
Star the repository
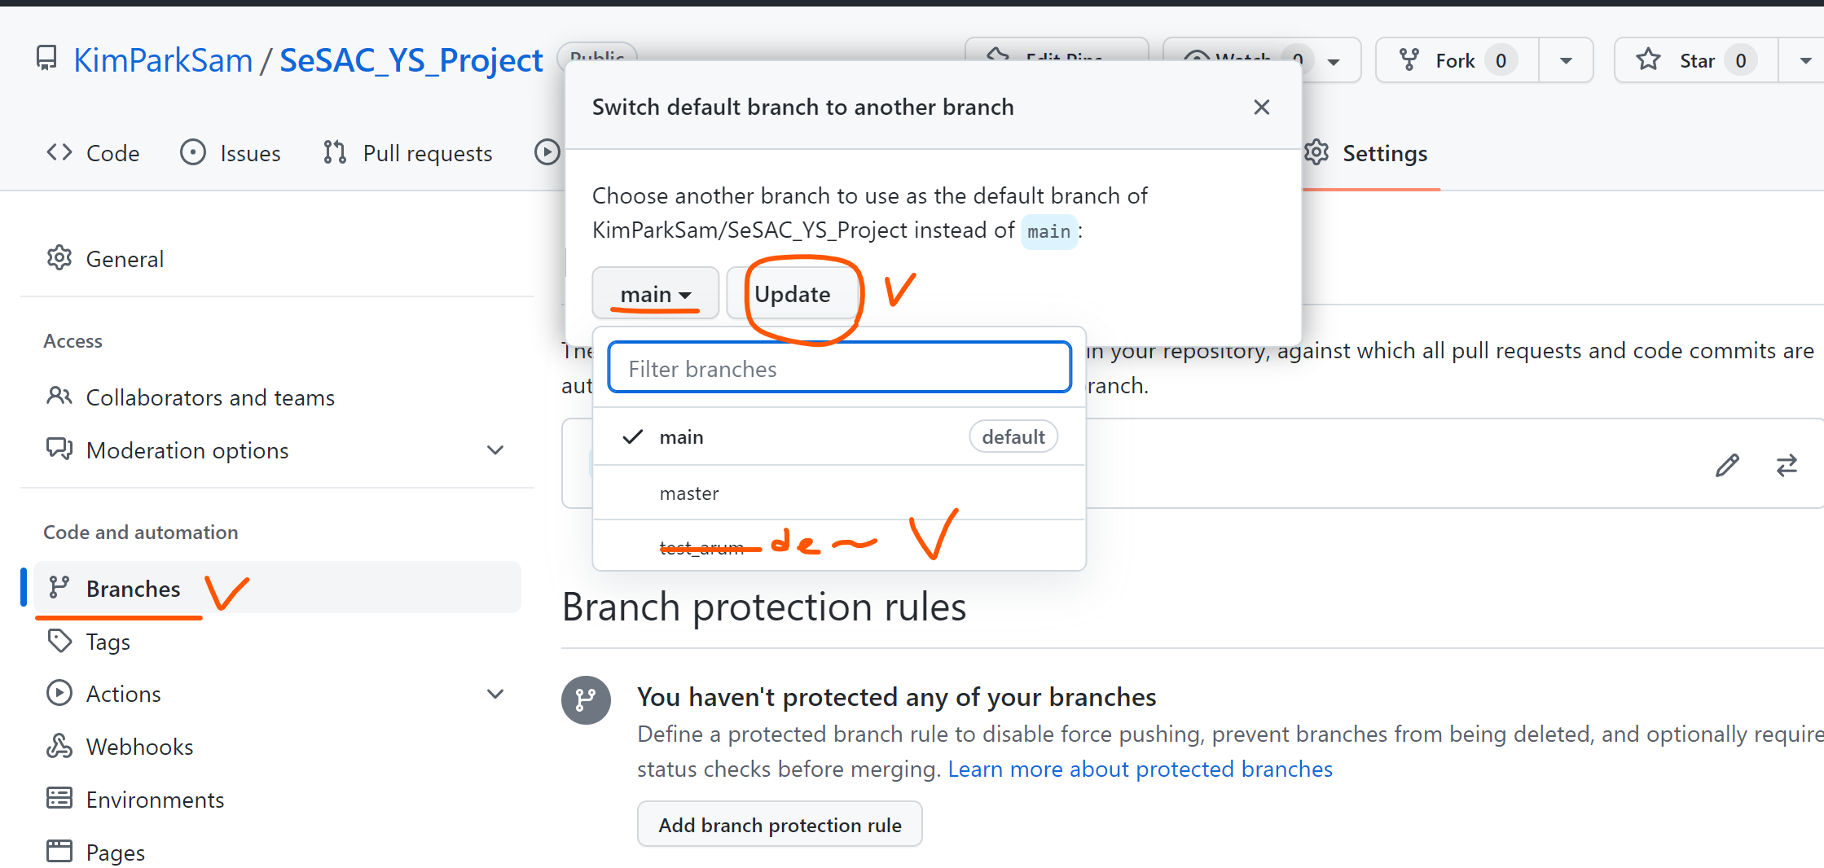(x=1696, y=61)
